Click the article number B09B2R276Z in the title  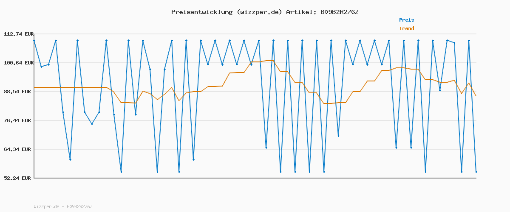(339, 12)
